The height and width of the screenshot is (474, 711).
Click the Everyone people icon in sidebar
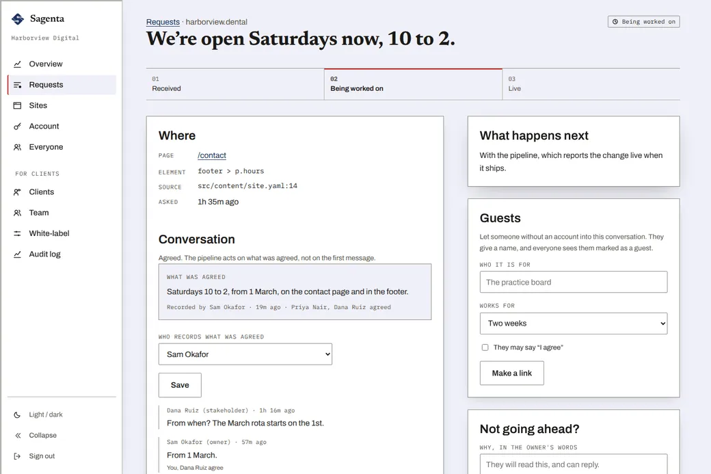pyautogui.click(x=17, y=147)
